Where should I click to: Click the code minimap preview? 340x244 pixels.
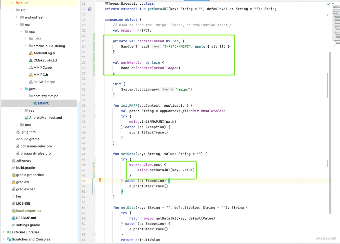[336, 24]
